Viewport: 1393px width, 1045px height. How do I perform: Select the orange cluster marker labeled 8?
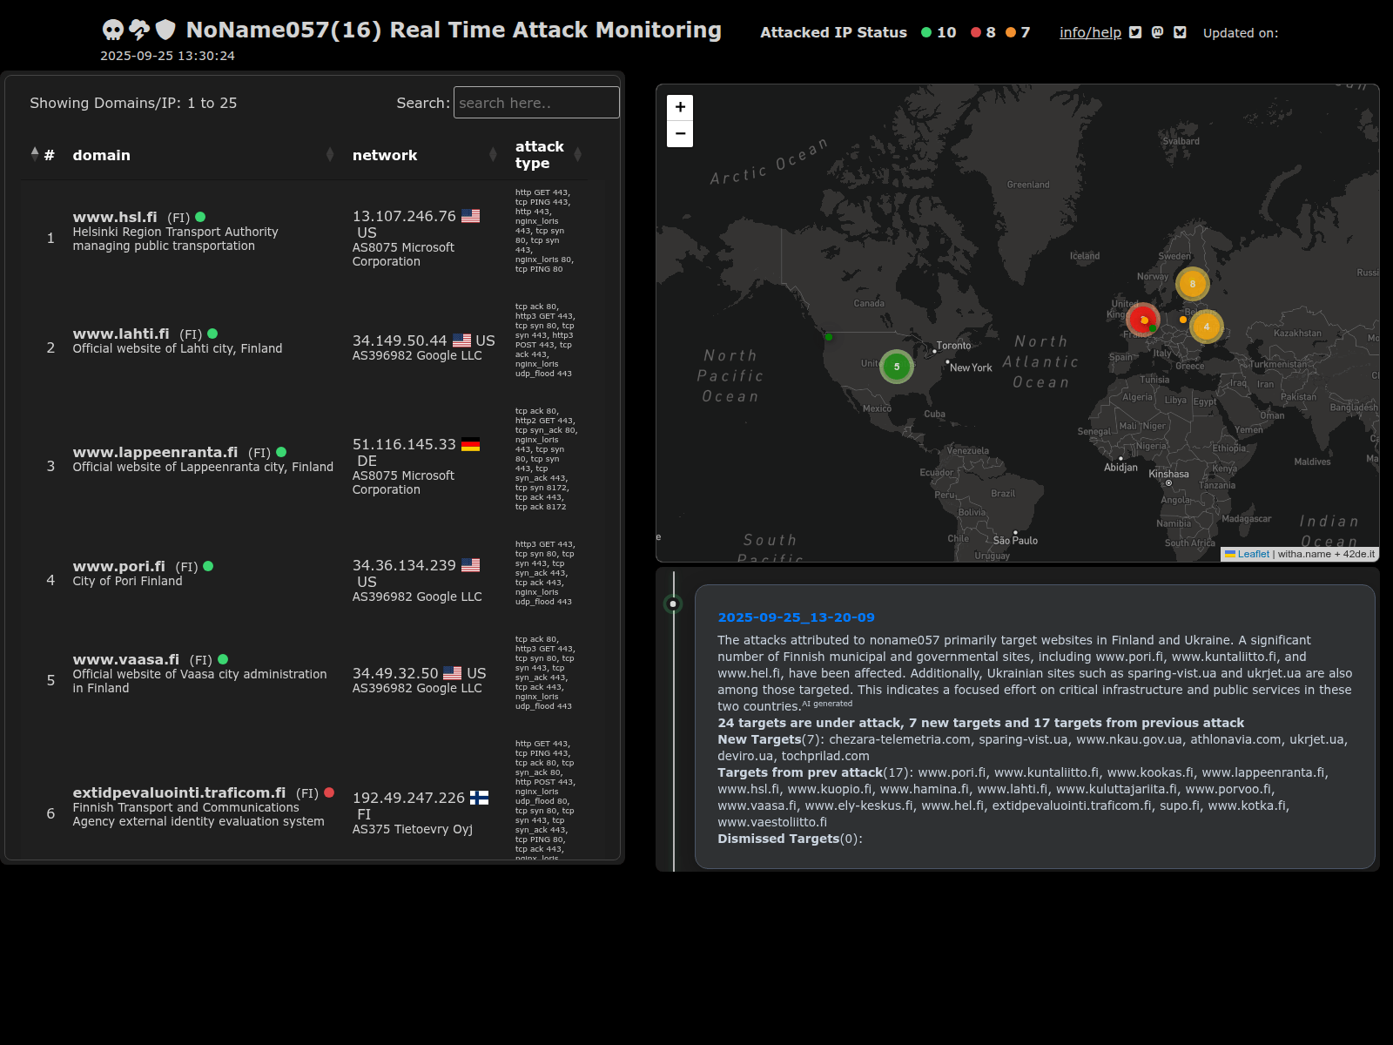[1192, 284]
